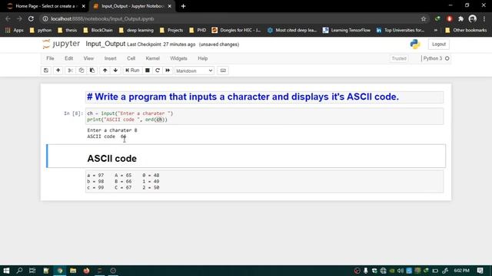Open Windows taskbar search
Image resolution: width=492 pixels, height=276 pixels.
19,271
